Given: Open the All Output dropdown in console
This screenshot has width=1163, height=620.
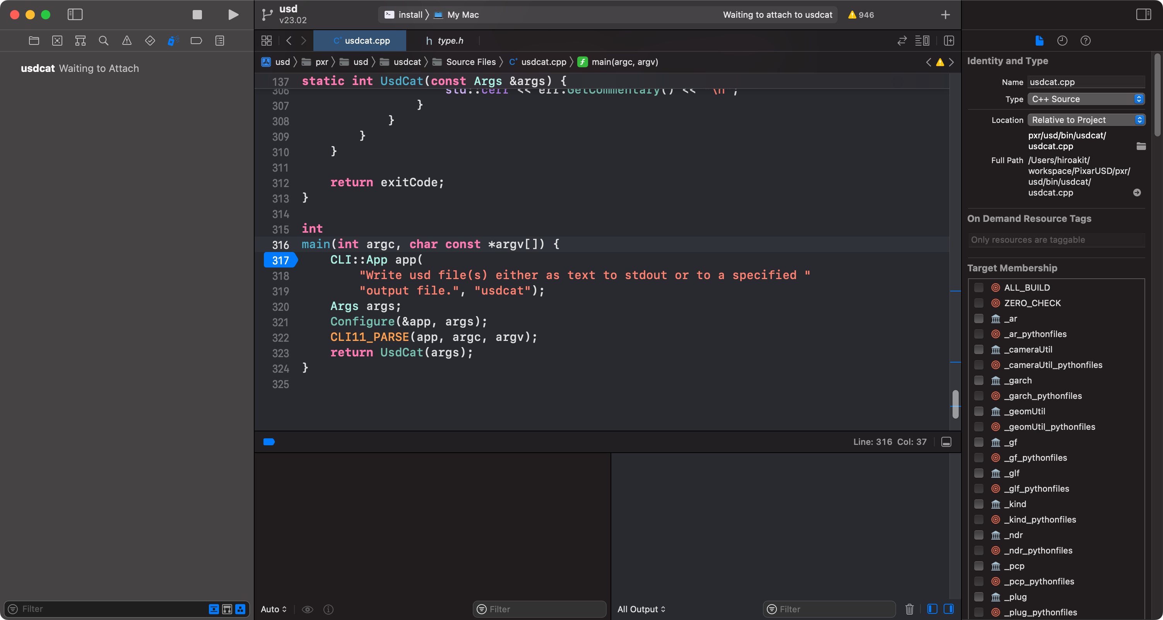Looking at the screenshot, I should 641,609.
